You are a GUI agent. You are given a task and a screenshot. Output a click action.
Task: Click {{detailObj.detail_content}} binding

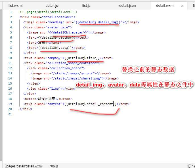tap(91, 104)
